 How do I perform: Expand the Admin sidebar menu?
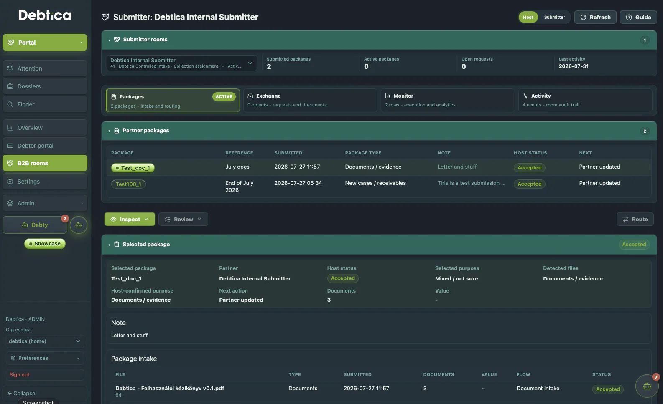tap(45, 203)
